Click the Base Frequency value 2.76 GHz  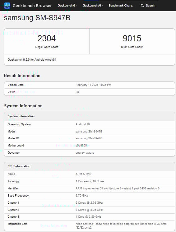pos(82,195)
